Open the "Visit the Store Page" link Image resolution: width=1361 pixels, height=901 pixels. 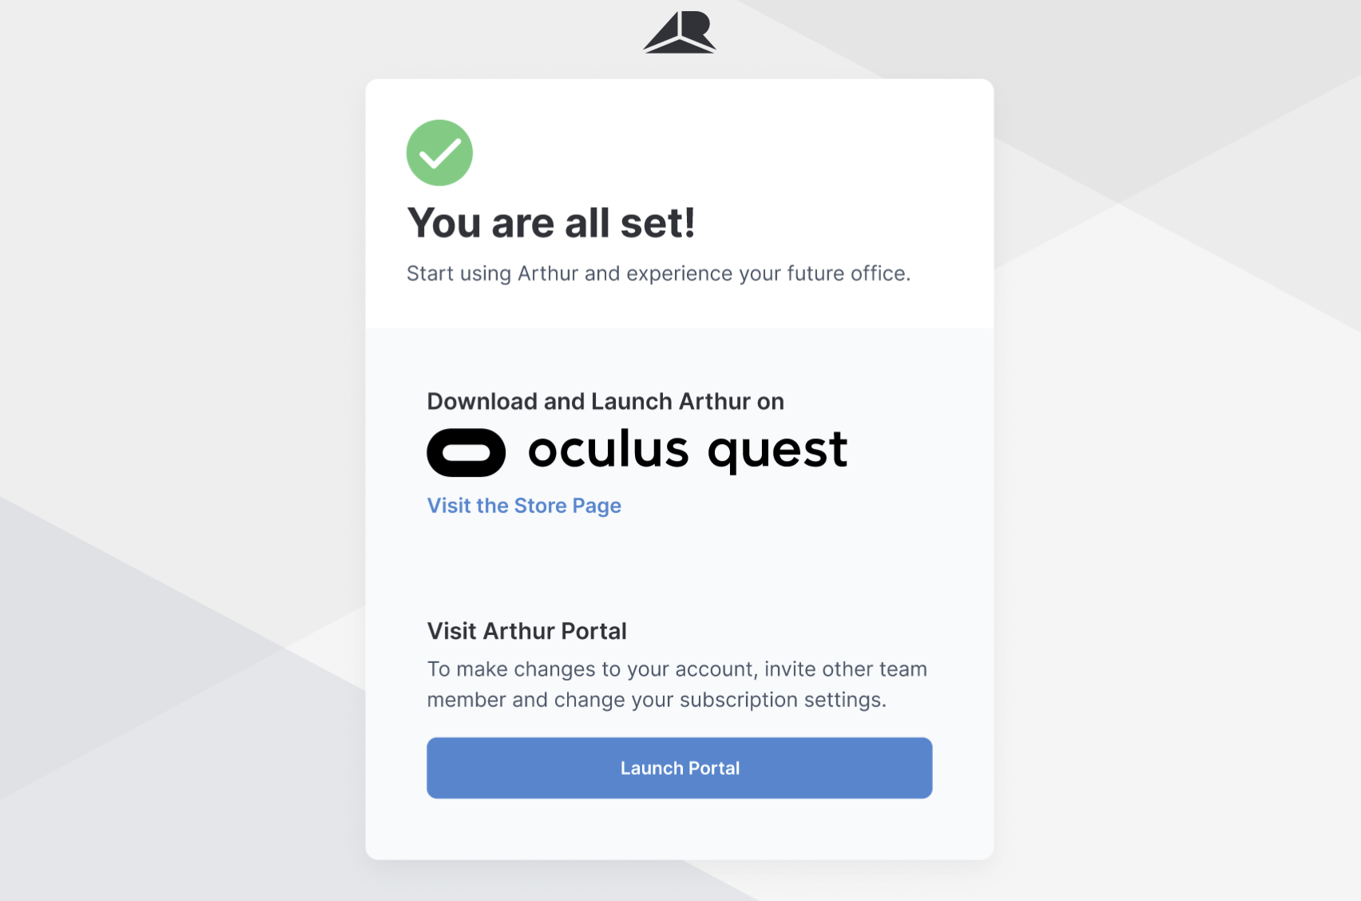(524, 506)
